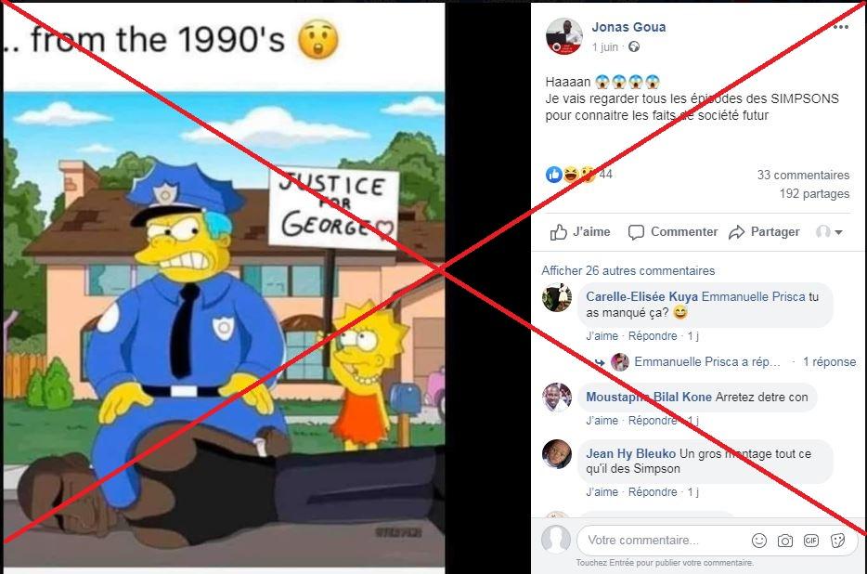This screenshot has height=574, width=867.
Task: Click Jonas Goua's profile picture
Action: tap(563, 36)
